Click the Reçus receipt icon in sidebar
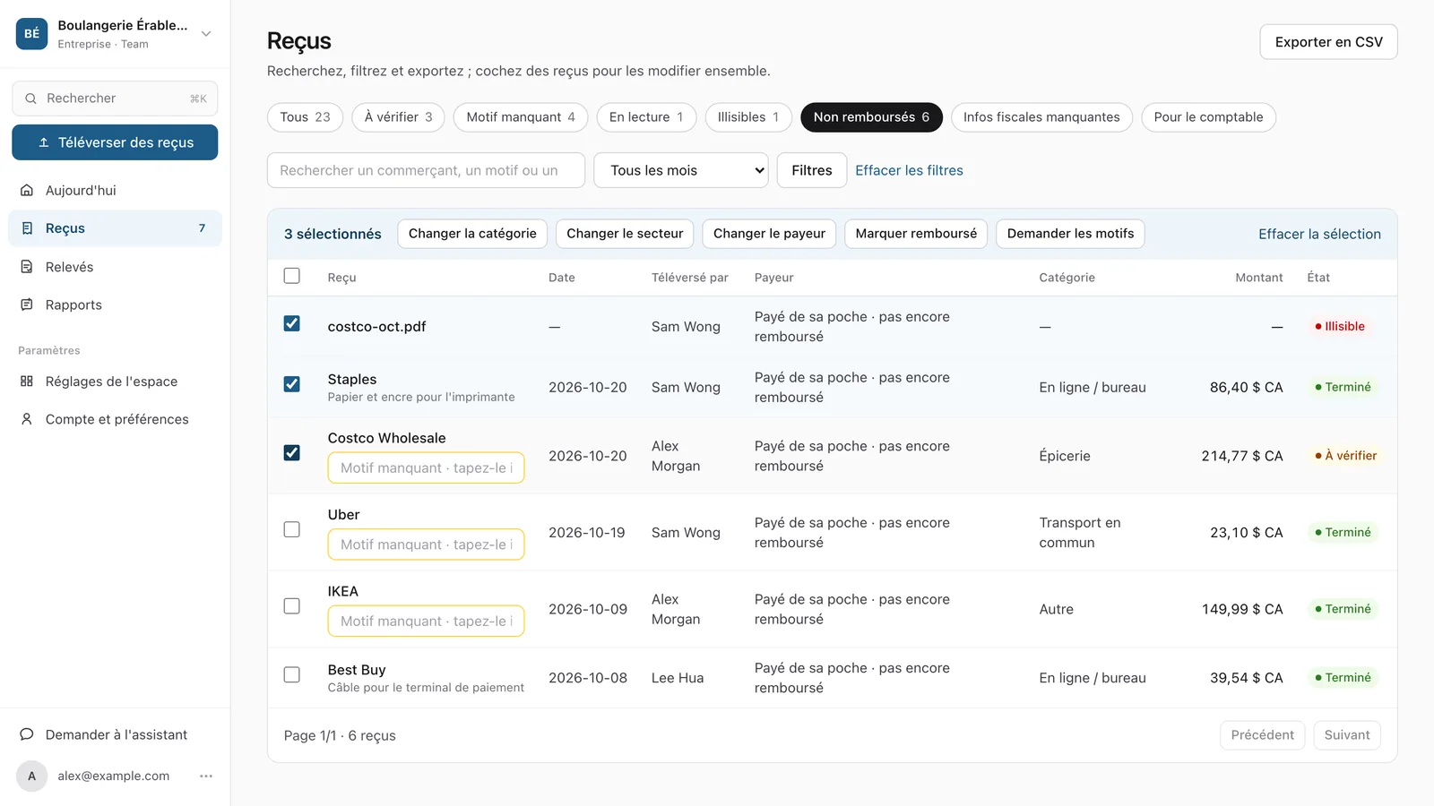 (x=27, y=228)
